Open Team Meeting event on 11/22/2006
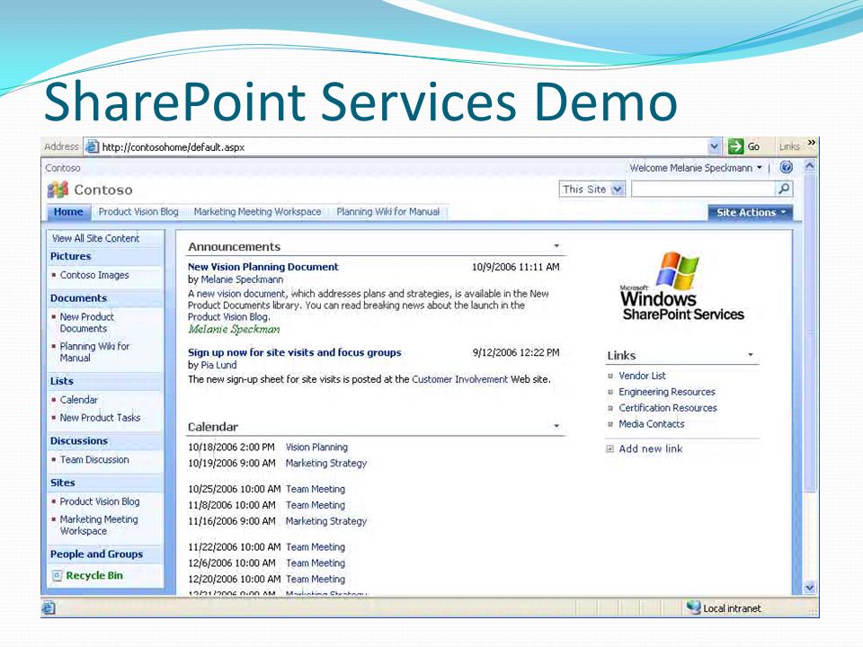The width and height of the screenshot is (863, 647). 316,547
